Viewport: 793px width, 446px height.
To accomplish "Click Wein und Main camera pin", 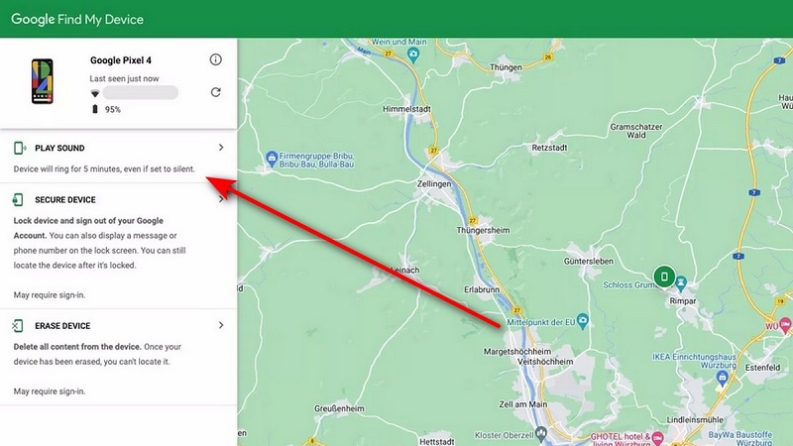I will [x=413, y=55].
